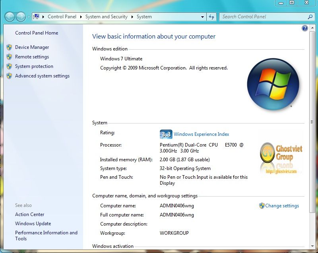Click shield icon beside Change settings

coord(262,206)
